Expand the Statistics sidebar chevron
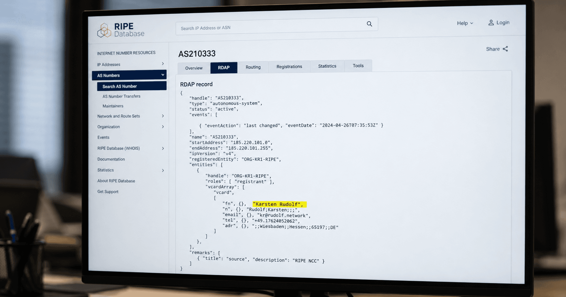Image resolution: width=566 pixels, height=297 pixels. pyautogui.click(x=163, y=170)
